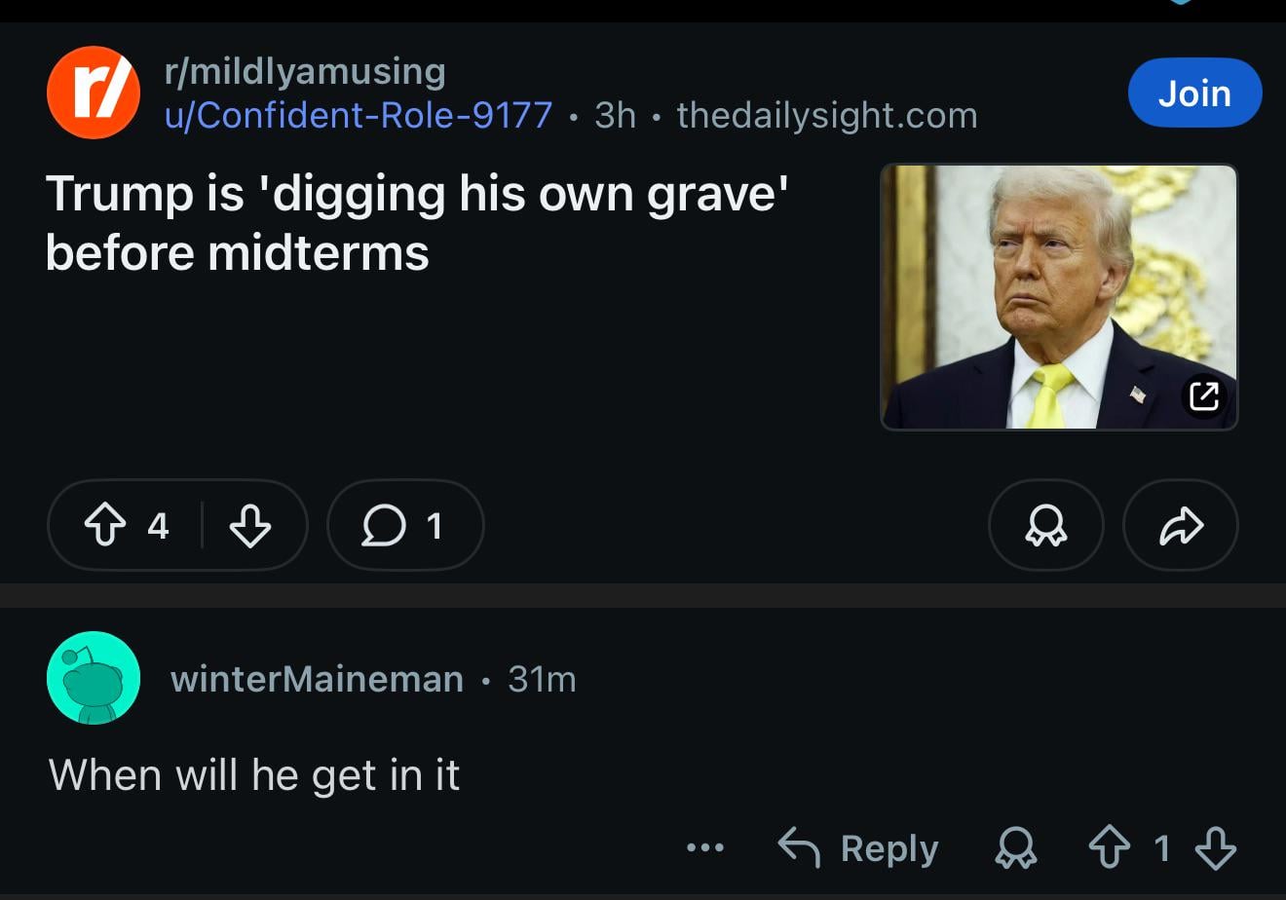Give an award to the post
The width and height of the screenshot is (1286, 900).
click(x=1045, y=526)
